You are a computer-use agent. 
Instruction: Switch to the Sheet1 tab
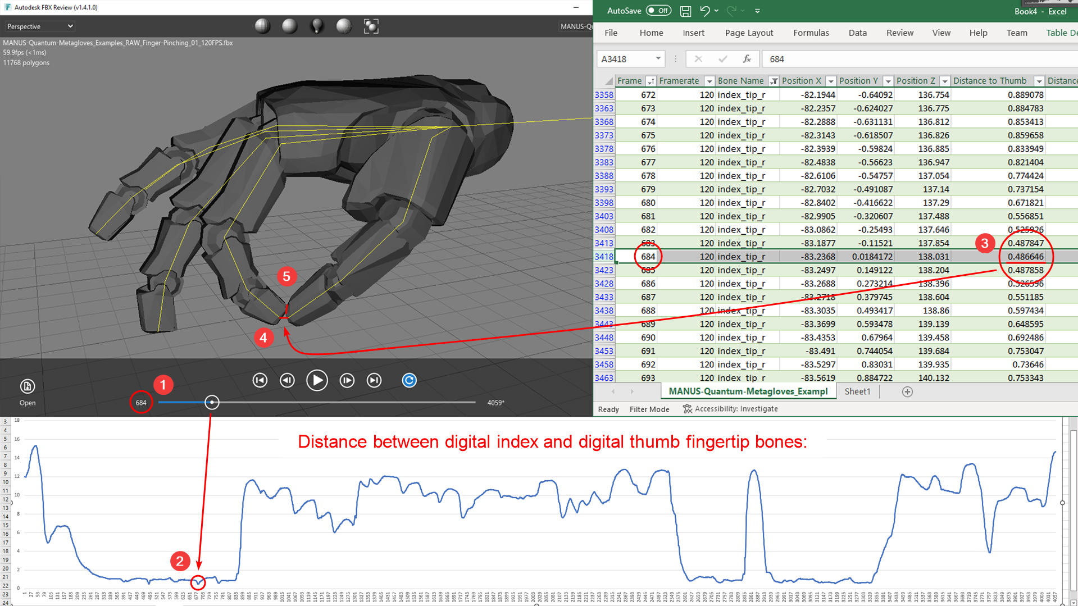click(x=857, y=391)
